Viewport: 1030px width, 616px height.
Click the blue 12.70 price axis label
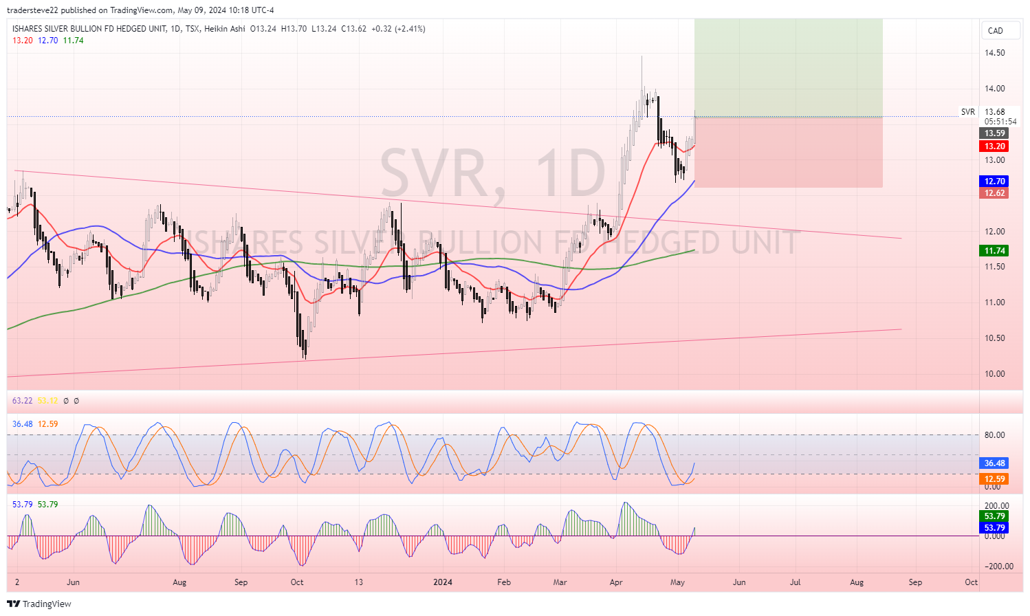click(x=994, y=181)
